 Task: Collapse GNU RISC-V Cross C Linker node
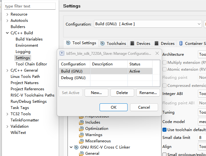click(x=71, y=147)
